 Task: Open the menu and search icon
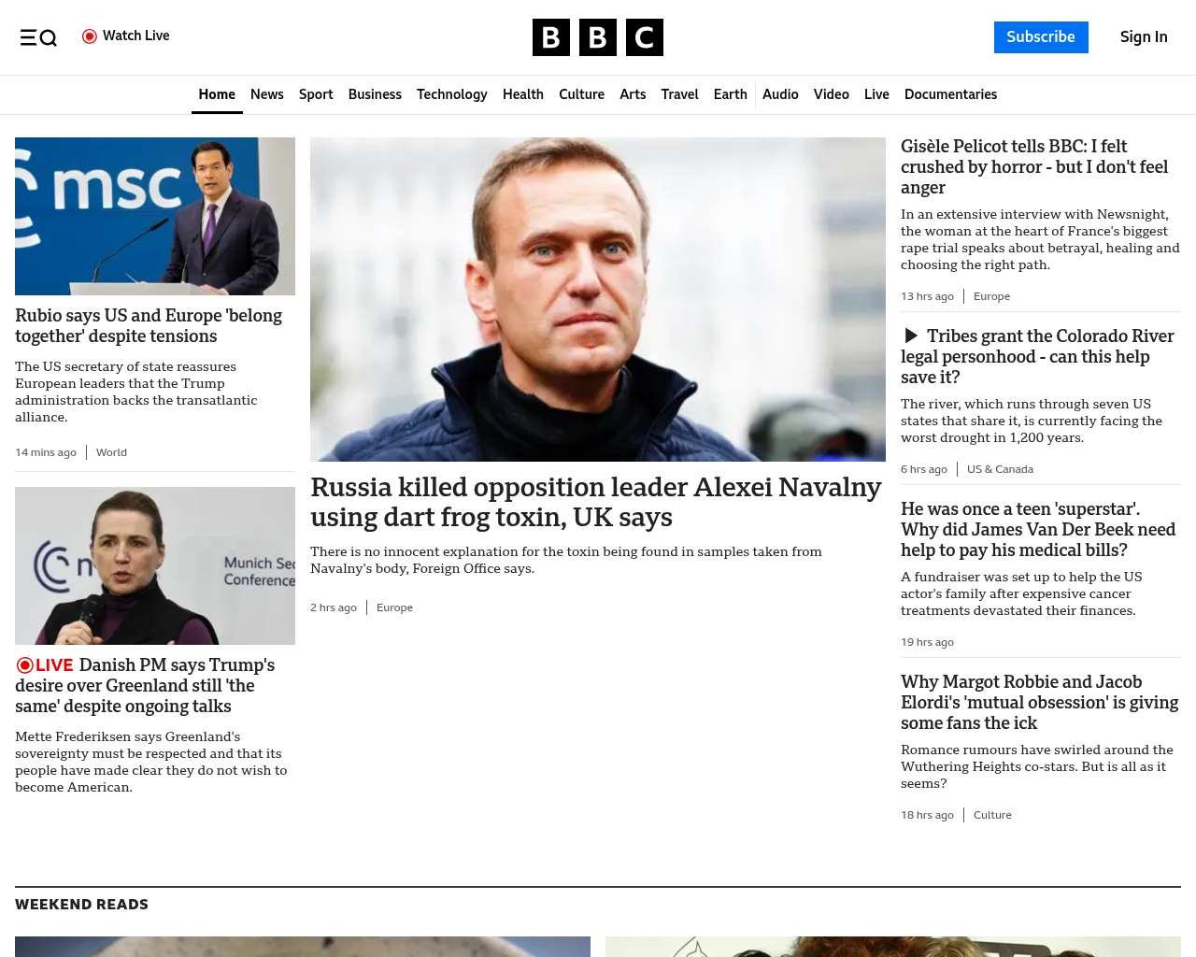[38, 37]
